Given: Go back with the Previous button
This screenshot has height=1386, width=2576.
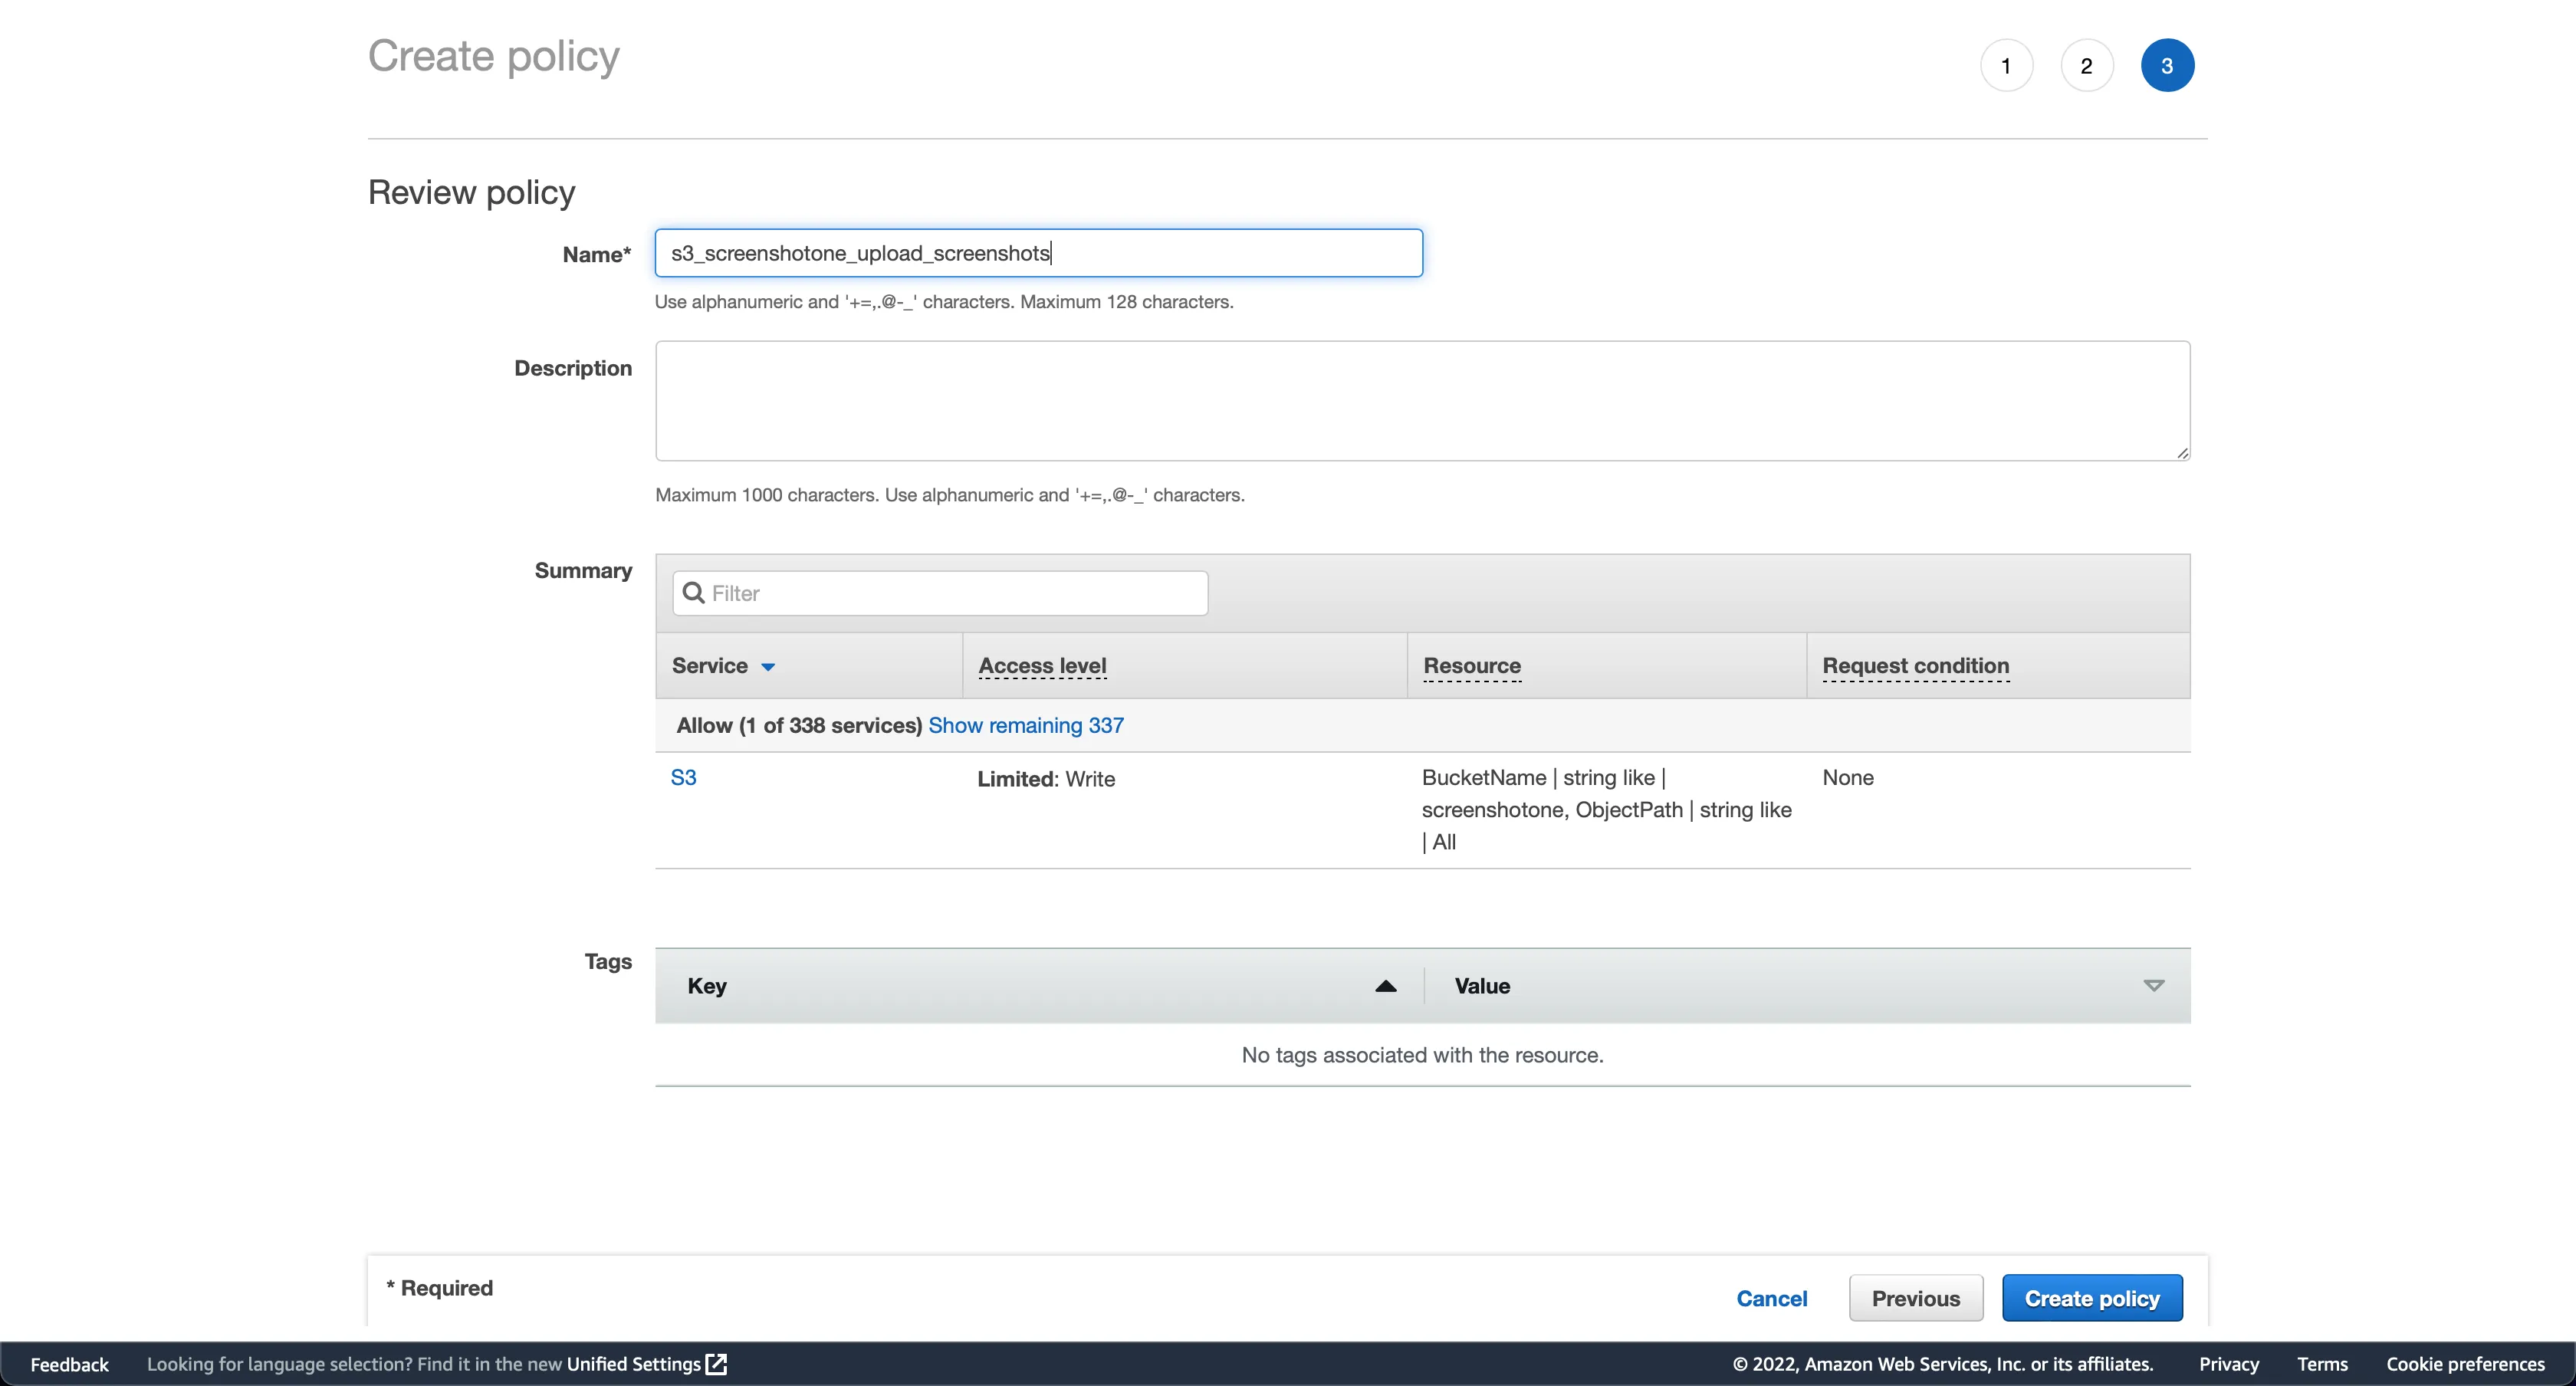Looking at the screenshot, I should coord(1915,1298).
